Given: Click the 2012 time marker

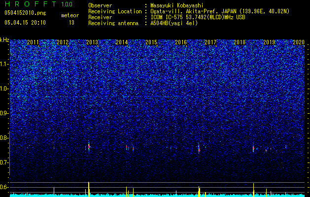Looking at the screenshot, I should pos(63,42).
